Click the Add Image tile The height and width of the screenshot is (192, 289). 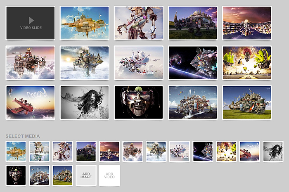tap(86, 175)
